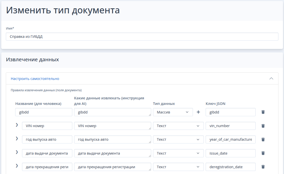Collapse the Настроить самостоятельно section
Viewport: 284px width, 174px height.
pyautogui.click(x=271, y=78)
